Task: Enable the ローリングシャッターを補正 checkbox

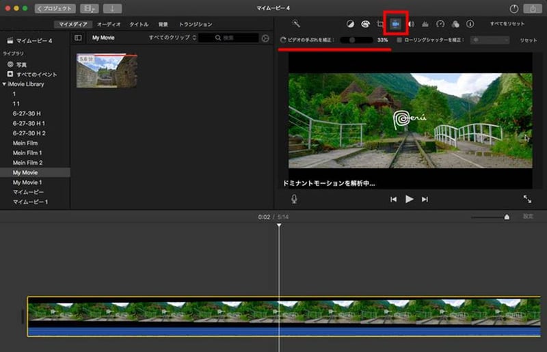Action: click(399, 40)
